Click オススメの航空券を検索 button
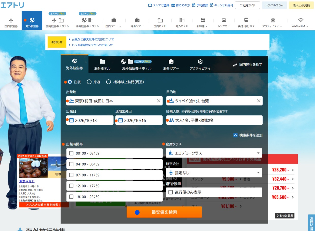The image size is (315, 231). click(43, 205)
